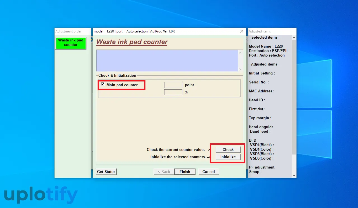The image size is (358, 208).
Task: Click the 'Port : Auto selection' text
Action: coord(267,55)
